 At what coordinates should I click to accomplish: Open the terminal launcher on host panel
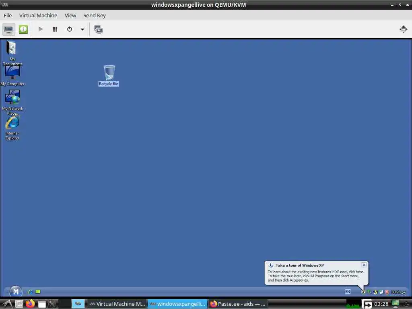(53, 304)
